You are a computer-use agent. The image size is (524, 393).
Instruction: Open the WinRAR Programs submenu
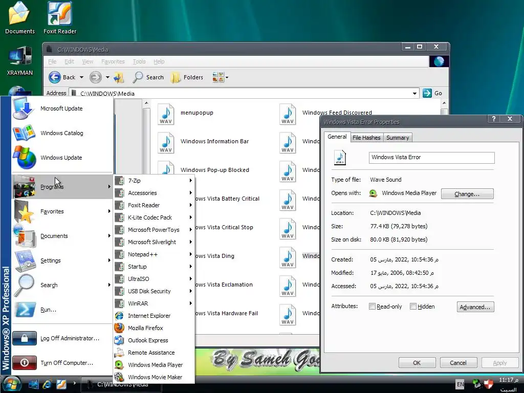pyautogui.click(x=154, y=303)
